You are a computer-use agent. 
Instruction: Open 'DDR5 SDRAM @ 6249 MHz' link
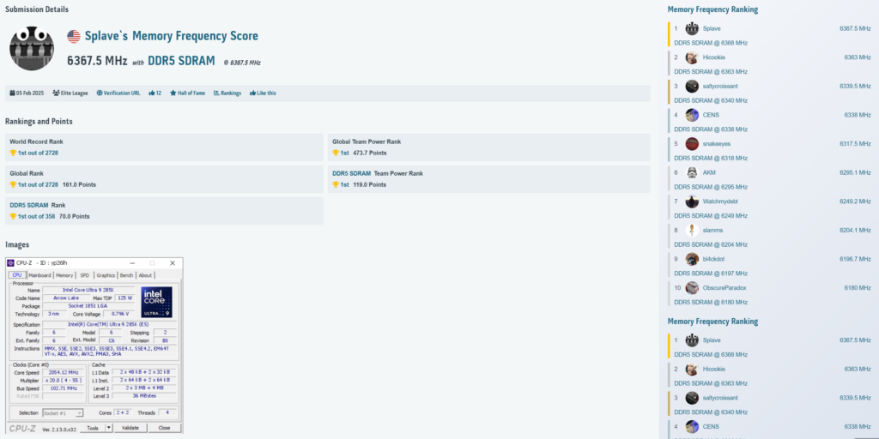[711, 216]
